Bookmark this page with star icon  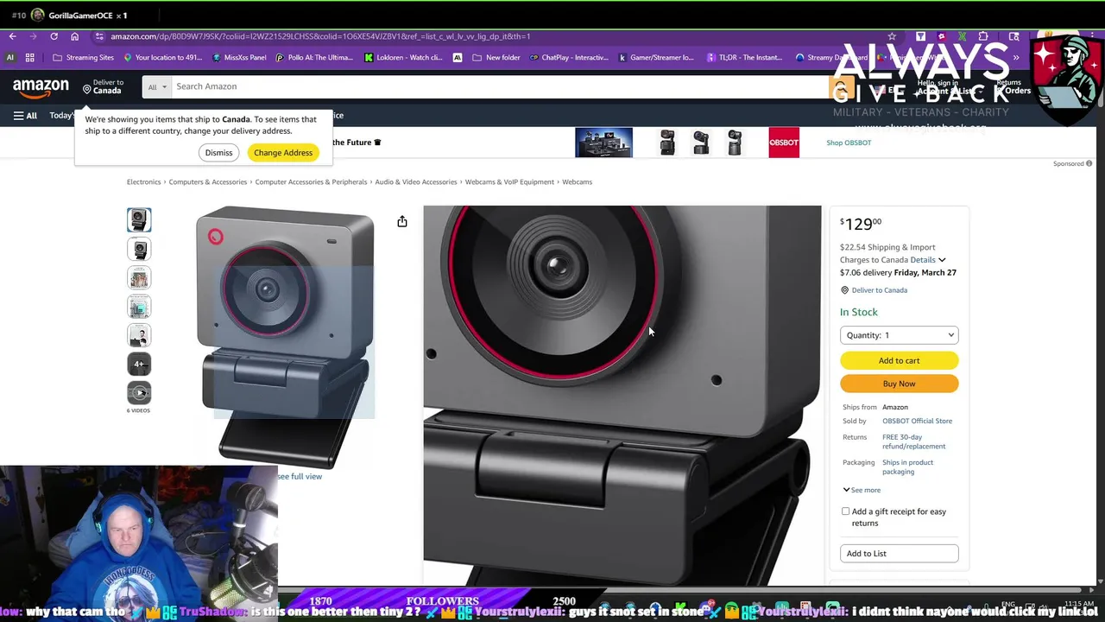point(892,36)
